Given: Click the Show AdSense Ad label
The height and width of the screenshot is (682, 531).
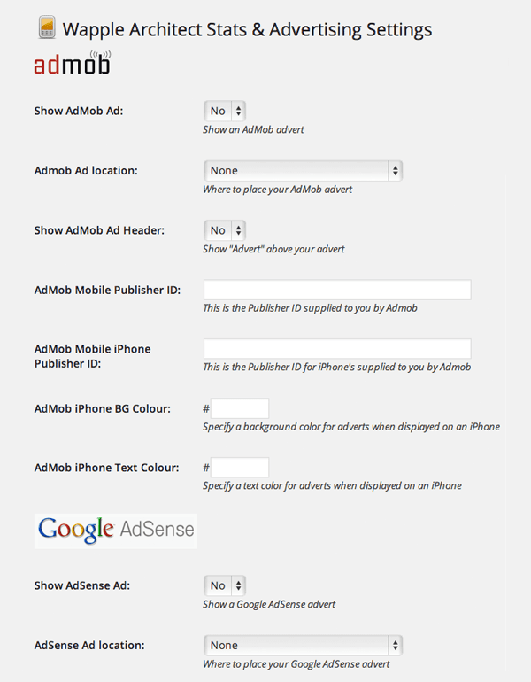Looking at the screenshot, I should click(x=82, y=585).
